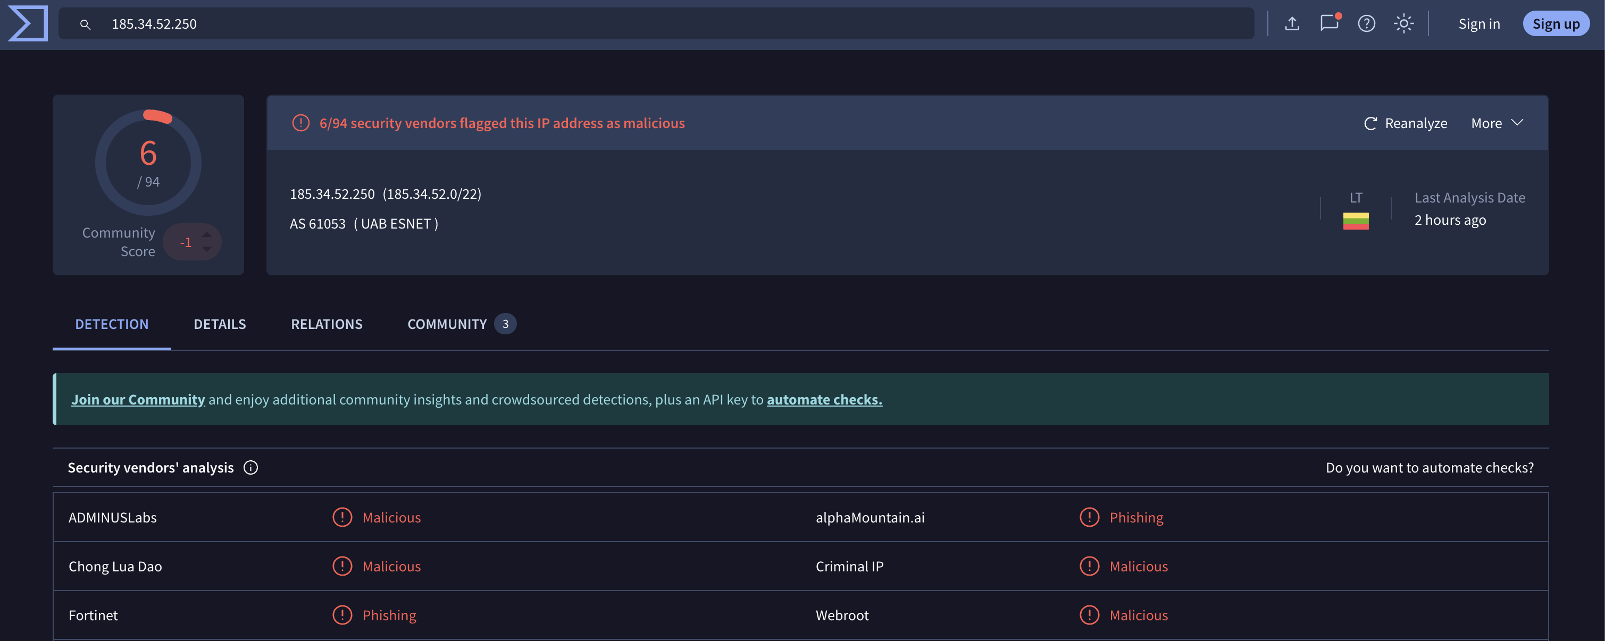This screenshot has width=1605, height=641.
Task: Click the Lithuania flag icon
Action: tap(1356, 221)
